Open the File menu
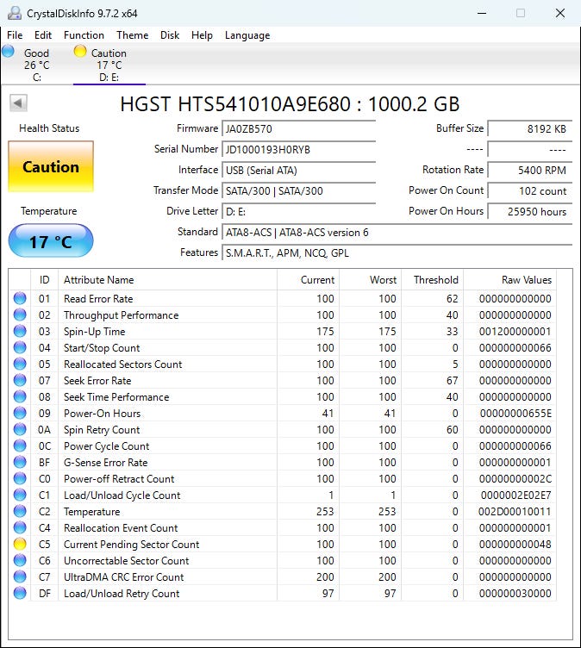 coord(15,35)
